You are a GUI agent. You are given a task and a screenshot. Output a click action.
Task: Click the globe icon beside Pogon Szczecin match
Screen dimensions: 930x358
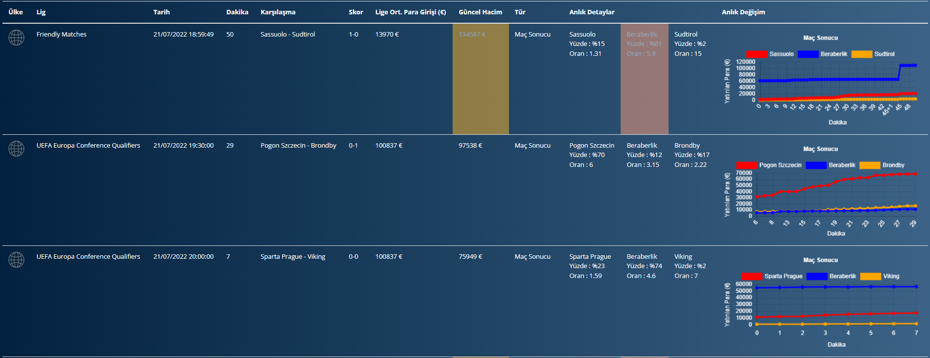click(x=16, y=149)
